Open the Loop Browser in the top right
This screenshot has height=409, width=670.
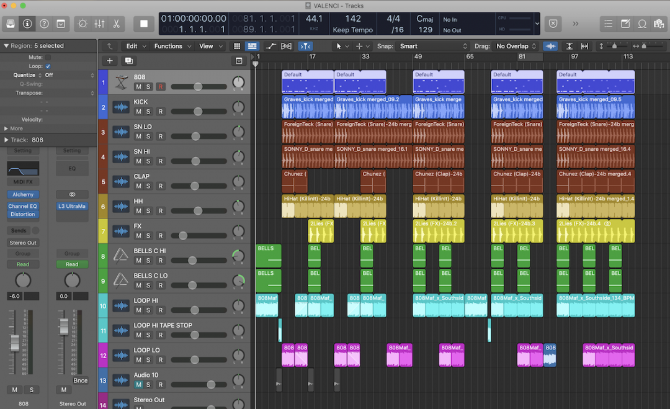tap(643, 23)
